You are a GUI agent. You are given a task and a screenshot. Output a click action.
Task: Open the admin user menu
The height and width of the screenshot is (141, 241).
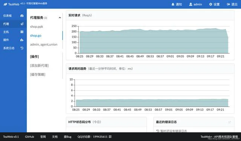195,4
